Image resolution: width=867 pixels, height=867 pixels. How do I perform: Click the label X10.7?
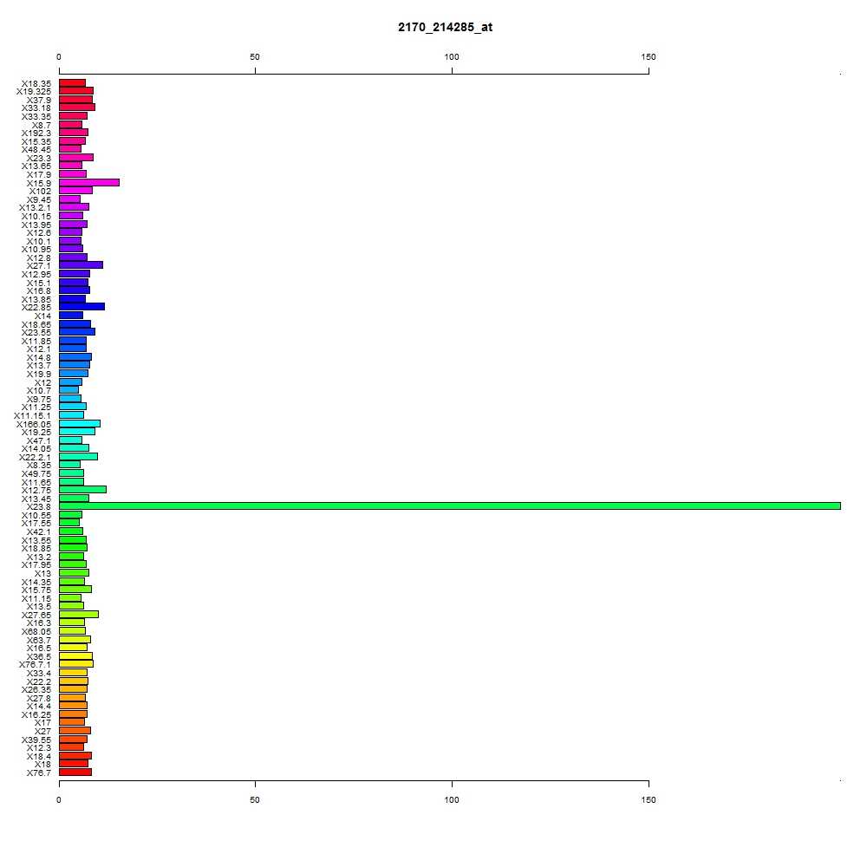39,390
